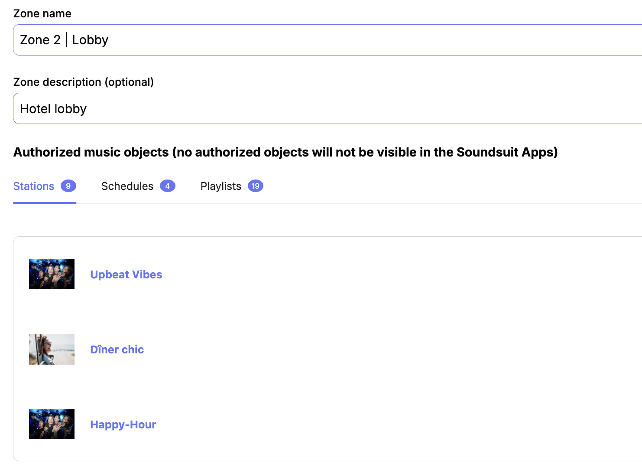Click the Upbeat Vibes station thumbnail
The height and width of the screenshot is (470, 642).
pos(52,274)
